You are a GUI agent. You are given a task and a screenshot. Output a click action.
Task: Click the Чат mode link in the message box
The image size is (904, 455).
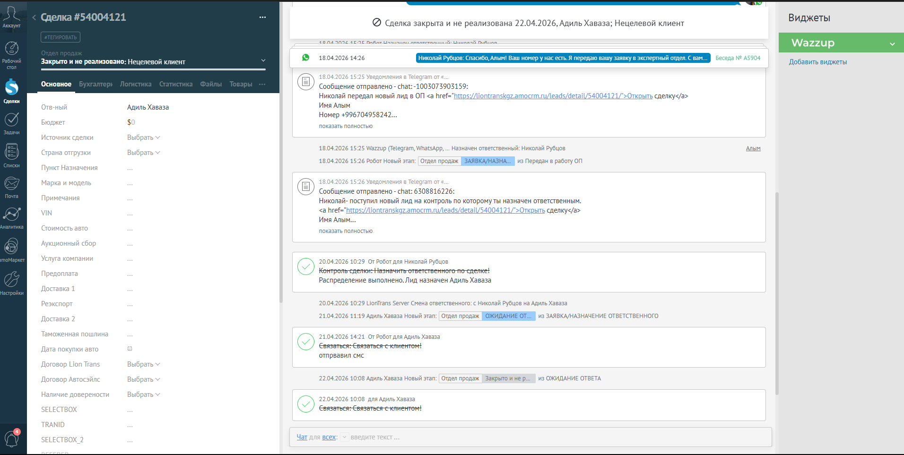(302, 437)
